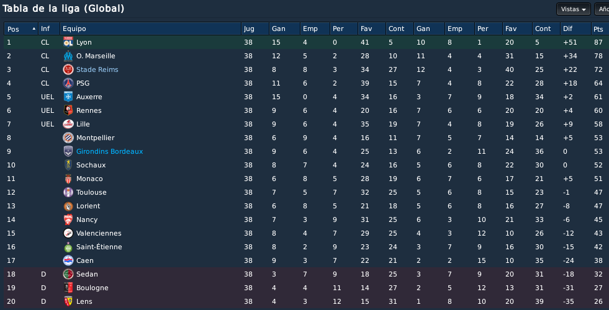Click the Lyon club crest icon
609x310 pixels.
pos(68,42)
